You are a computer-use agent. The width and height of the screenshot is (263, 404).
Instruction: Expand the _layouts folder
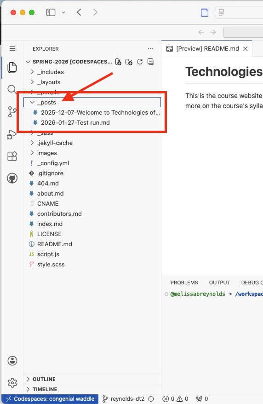click(92, 82)
